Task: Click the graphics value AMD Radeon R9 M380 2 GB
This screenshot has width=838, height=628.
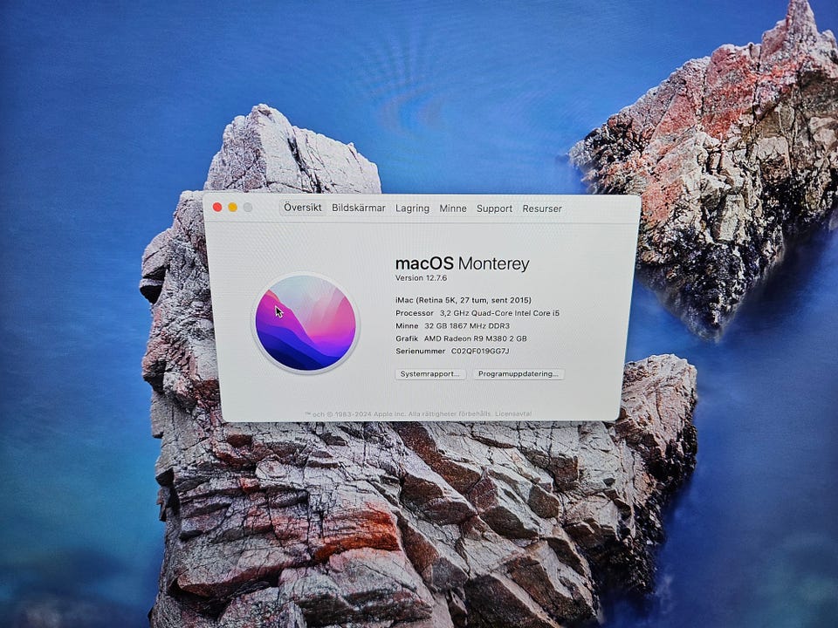Action: pyautogui.click(x=475, y=338)
